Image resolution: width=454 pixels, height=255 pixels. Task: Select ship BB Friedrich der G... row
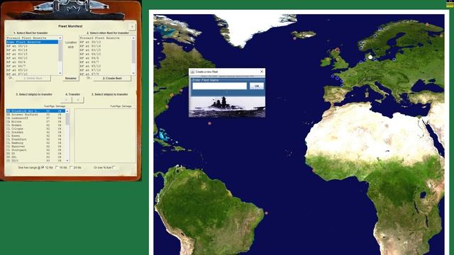(x=35, y=111)
